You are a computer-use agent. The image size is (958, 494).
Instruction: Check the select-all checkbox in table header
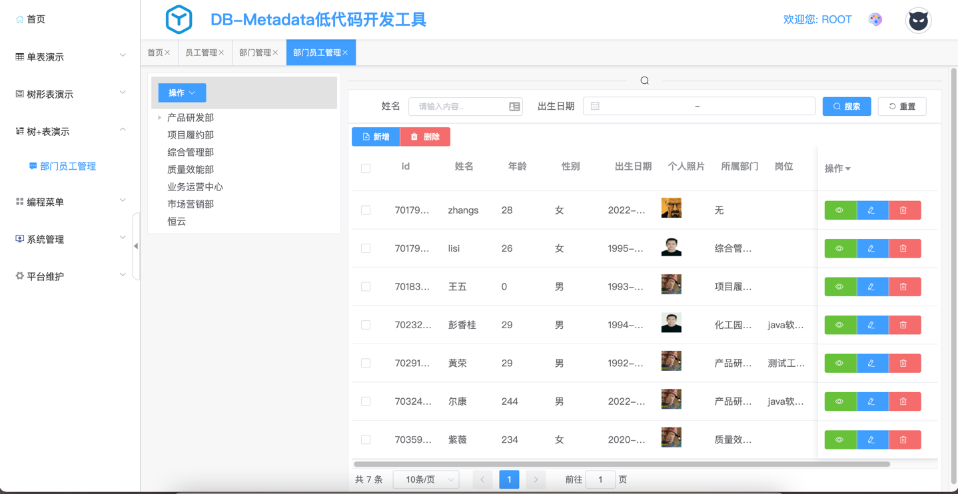coord(366,168)
